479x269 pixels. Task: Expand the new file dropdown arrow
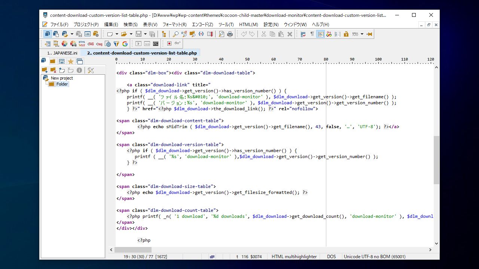tap(117, 34)
